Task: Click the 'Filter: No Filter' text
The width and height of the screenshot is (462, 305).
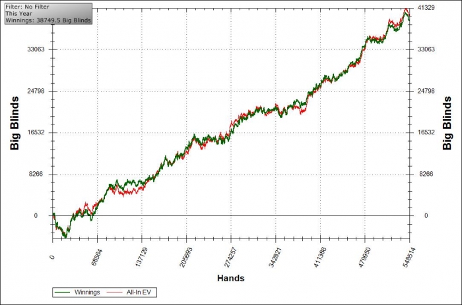Action: [x=27, y=7]
